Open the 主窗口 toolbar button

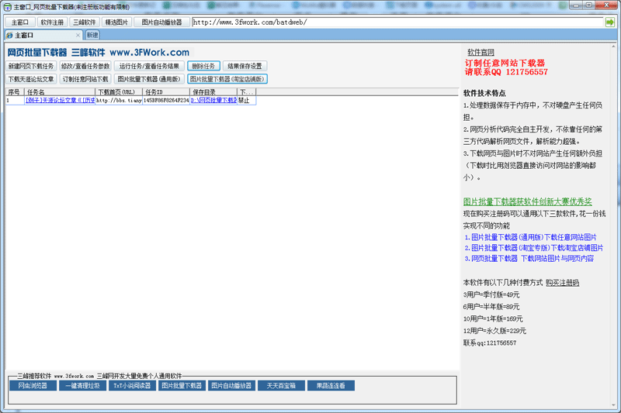[x=20, y=22]
